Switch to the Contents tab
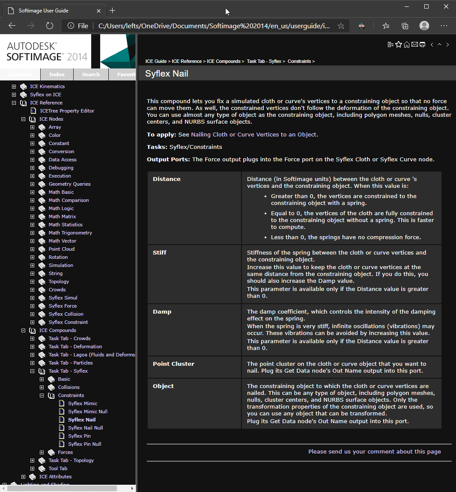Image resolution: width=456 pixels, height=492 pixels. tap(20, 74)
